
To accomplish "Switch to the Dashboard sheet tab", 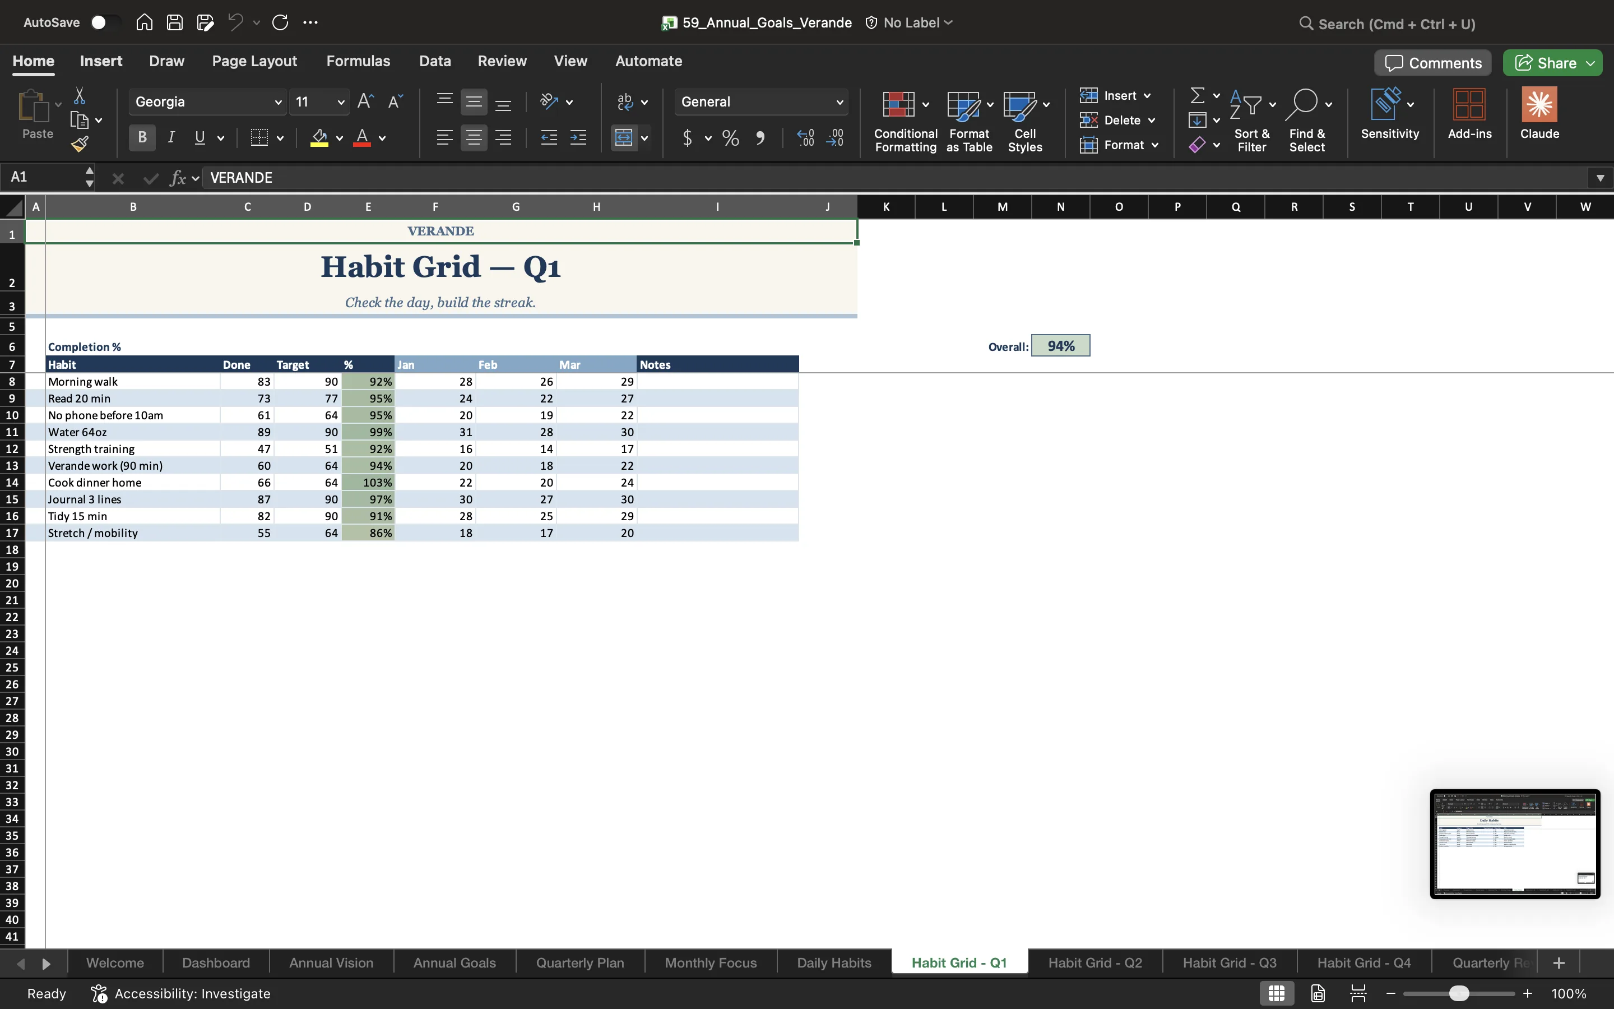I will point(215,963).
